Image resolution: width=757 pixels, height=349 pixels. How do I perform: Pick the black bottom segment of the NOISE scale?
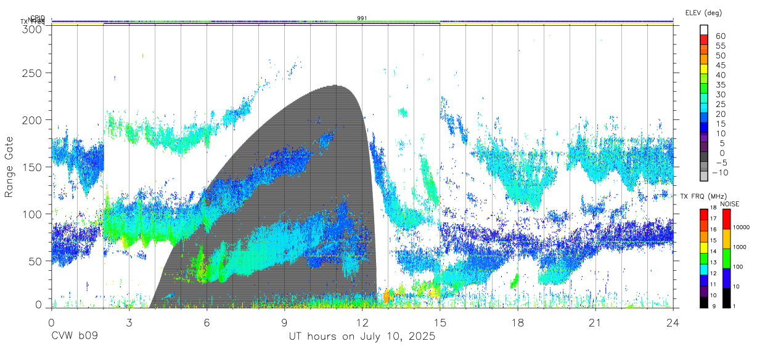(727, 298)
